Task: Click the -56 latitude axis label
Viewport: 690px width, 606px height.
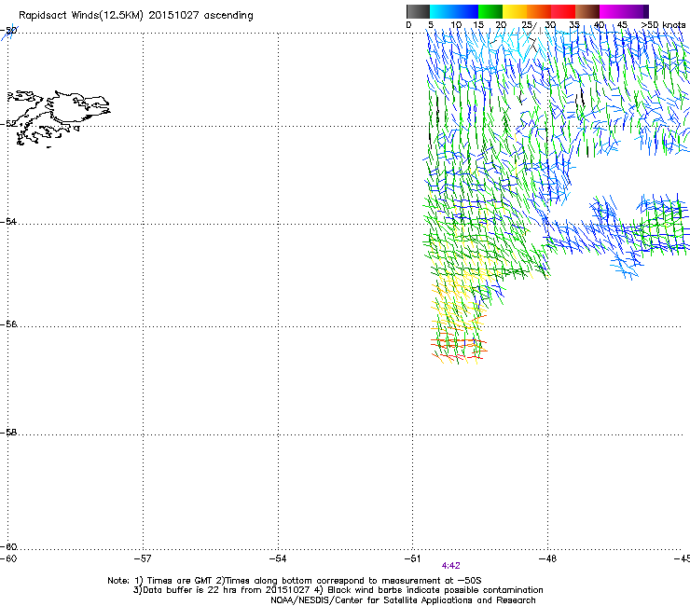Action: tap(8, 324)
